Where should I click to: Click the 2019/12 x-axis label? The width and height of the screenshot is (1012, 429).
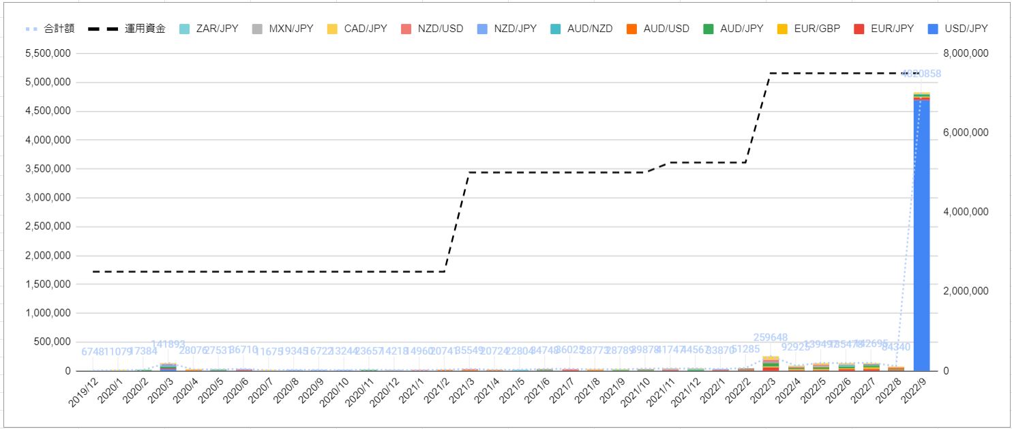[83, 393]
